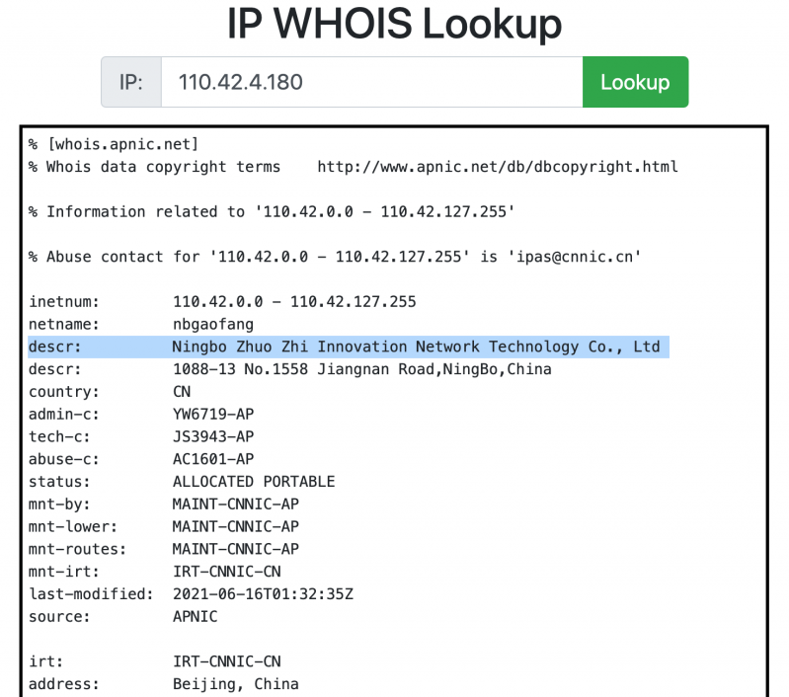Click the green Lookup button
The width and height of the screenshot is (789, 697).
click(x=634, y=82)
